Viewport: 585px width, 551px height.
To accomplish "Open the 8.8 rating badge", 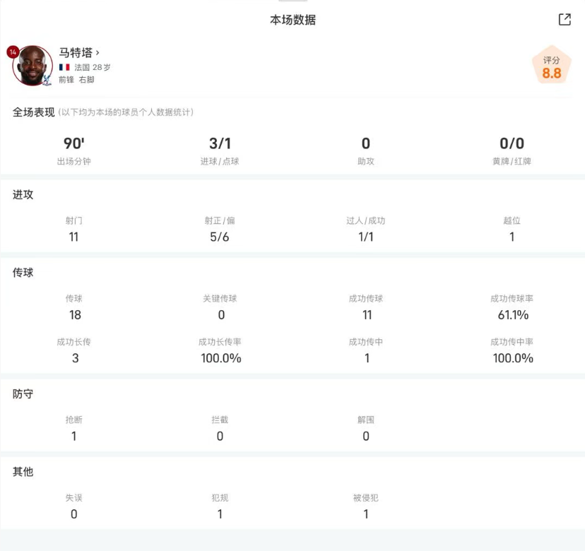I will tap(551, 67).
